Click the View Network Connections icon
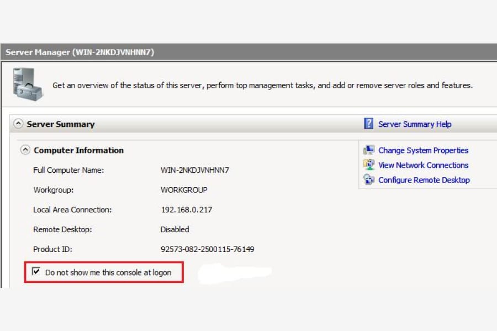 369,165
